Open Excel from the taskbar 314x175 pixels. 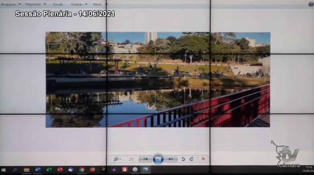[49, 170]
